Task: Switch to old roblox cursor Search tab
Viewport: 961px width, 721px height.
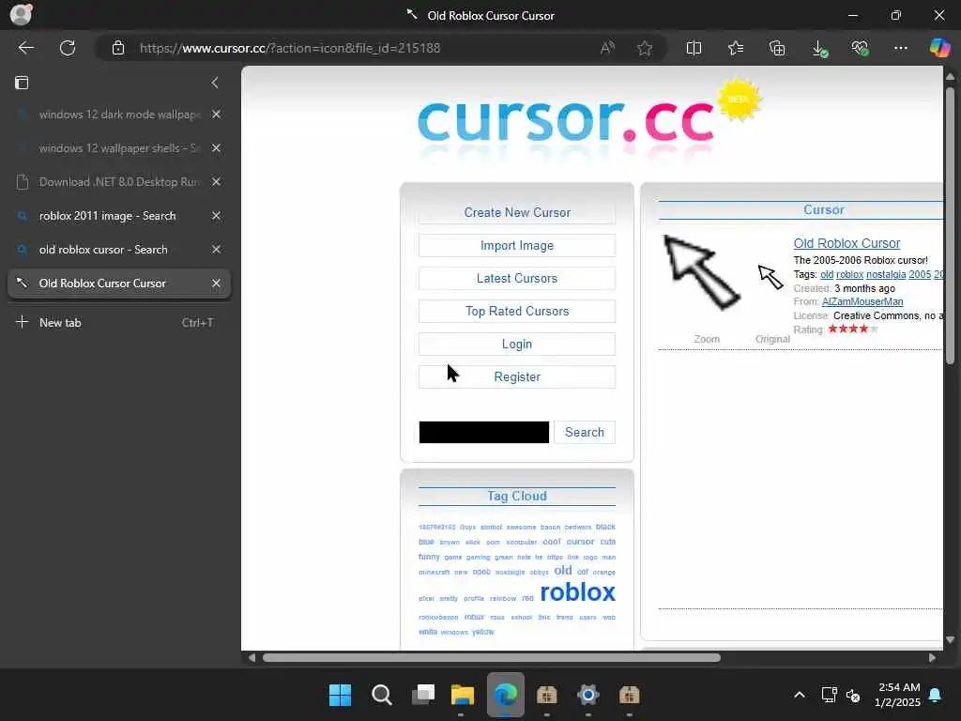Action: (x=119, y=249)
